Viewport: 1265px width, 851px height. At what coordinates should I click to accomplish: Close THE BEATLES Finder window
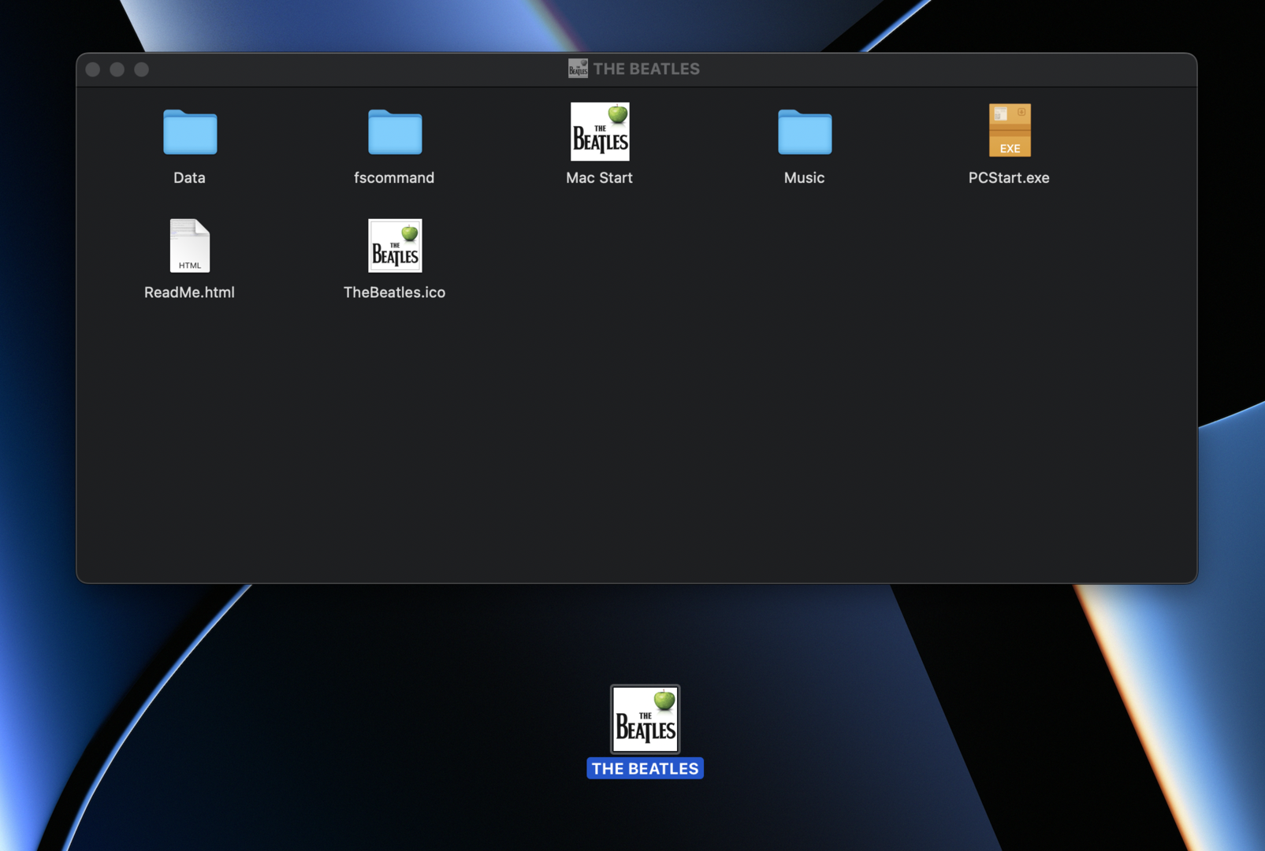click(x=92, y=69)
